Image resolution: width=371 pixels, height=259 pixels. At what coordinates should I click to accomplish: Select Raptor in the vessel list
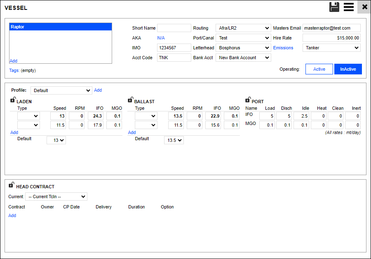pos(60,27)
